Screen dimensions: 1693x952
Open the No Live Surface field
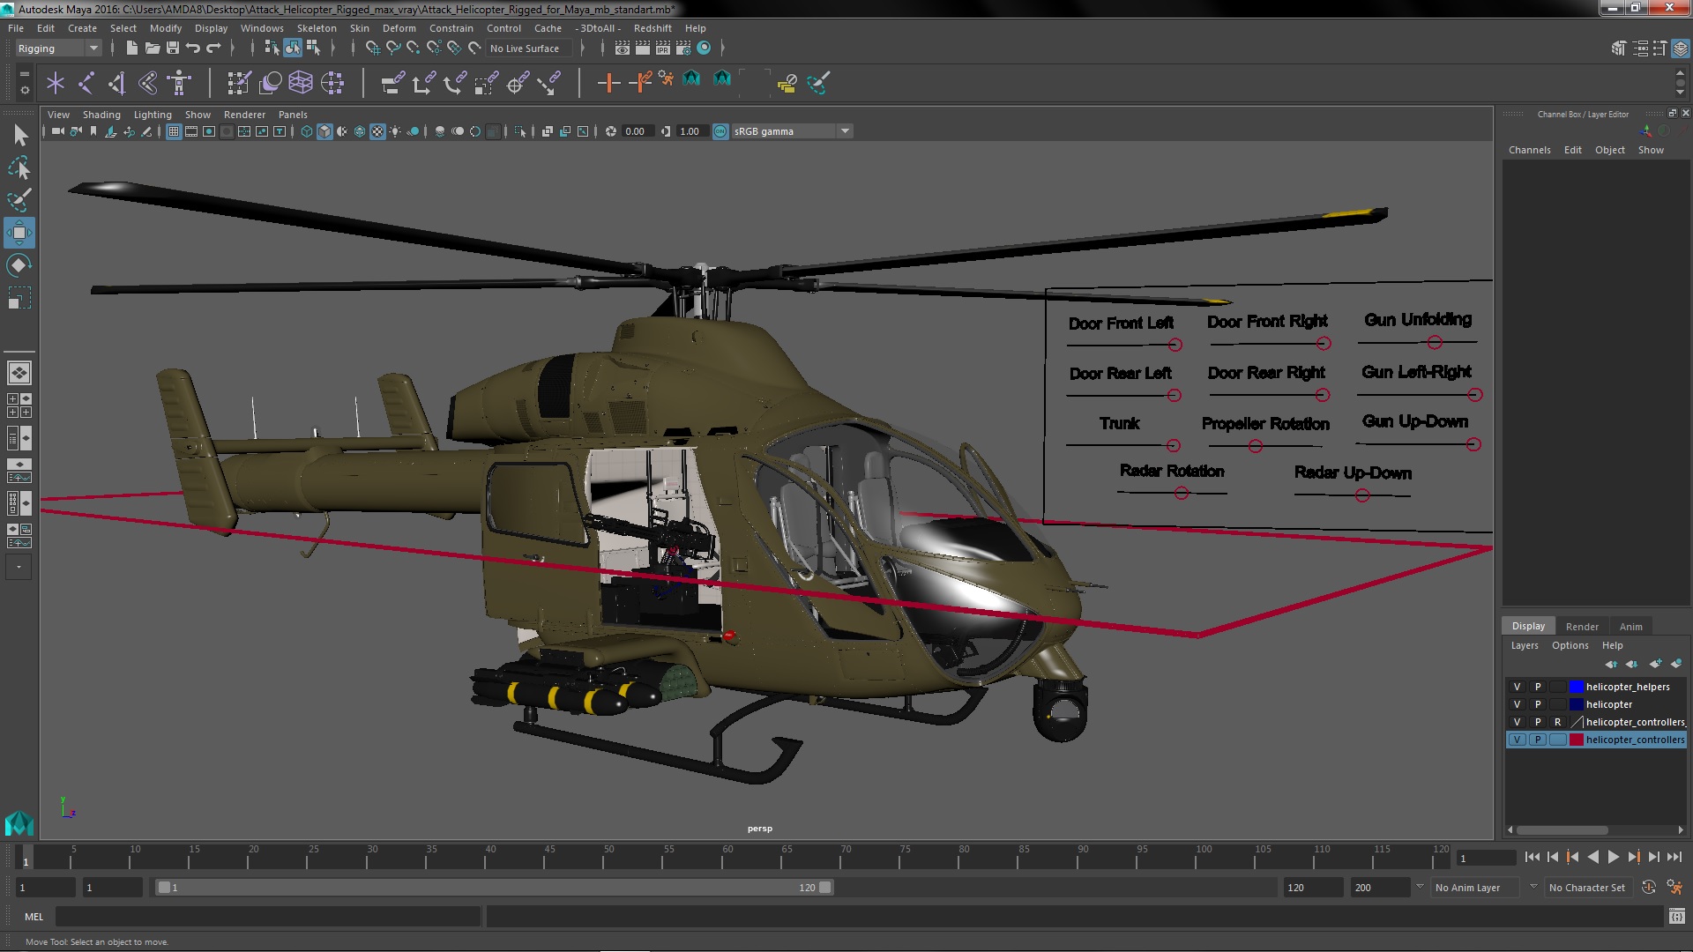528,48
